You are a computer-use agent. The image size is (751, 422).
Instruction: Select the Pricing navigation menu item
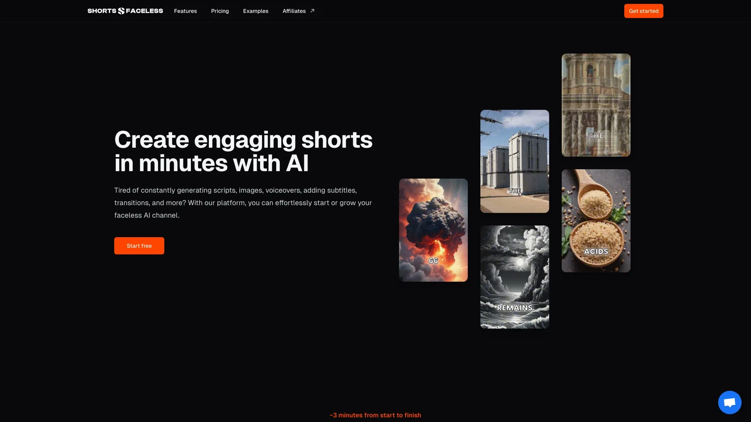click(x=220, y=11)
